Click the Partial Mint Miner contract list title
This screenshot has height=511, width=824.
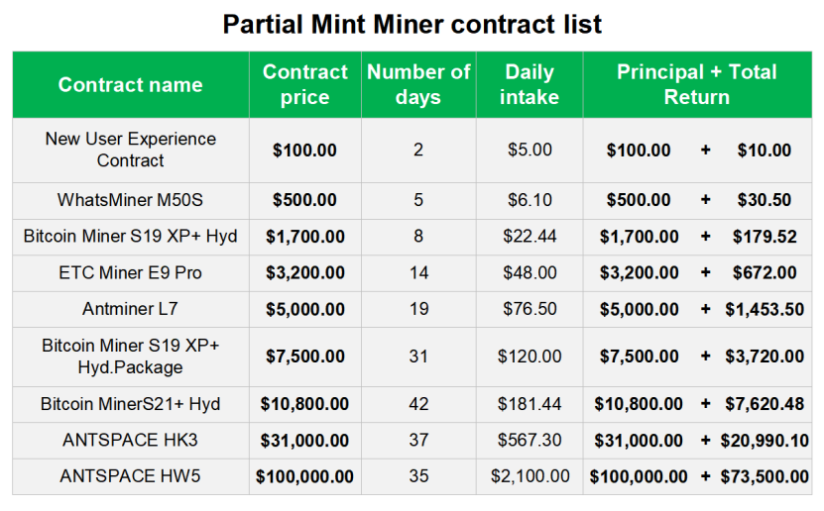click(x=412, y=24)
